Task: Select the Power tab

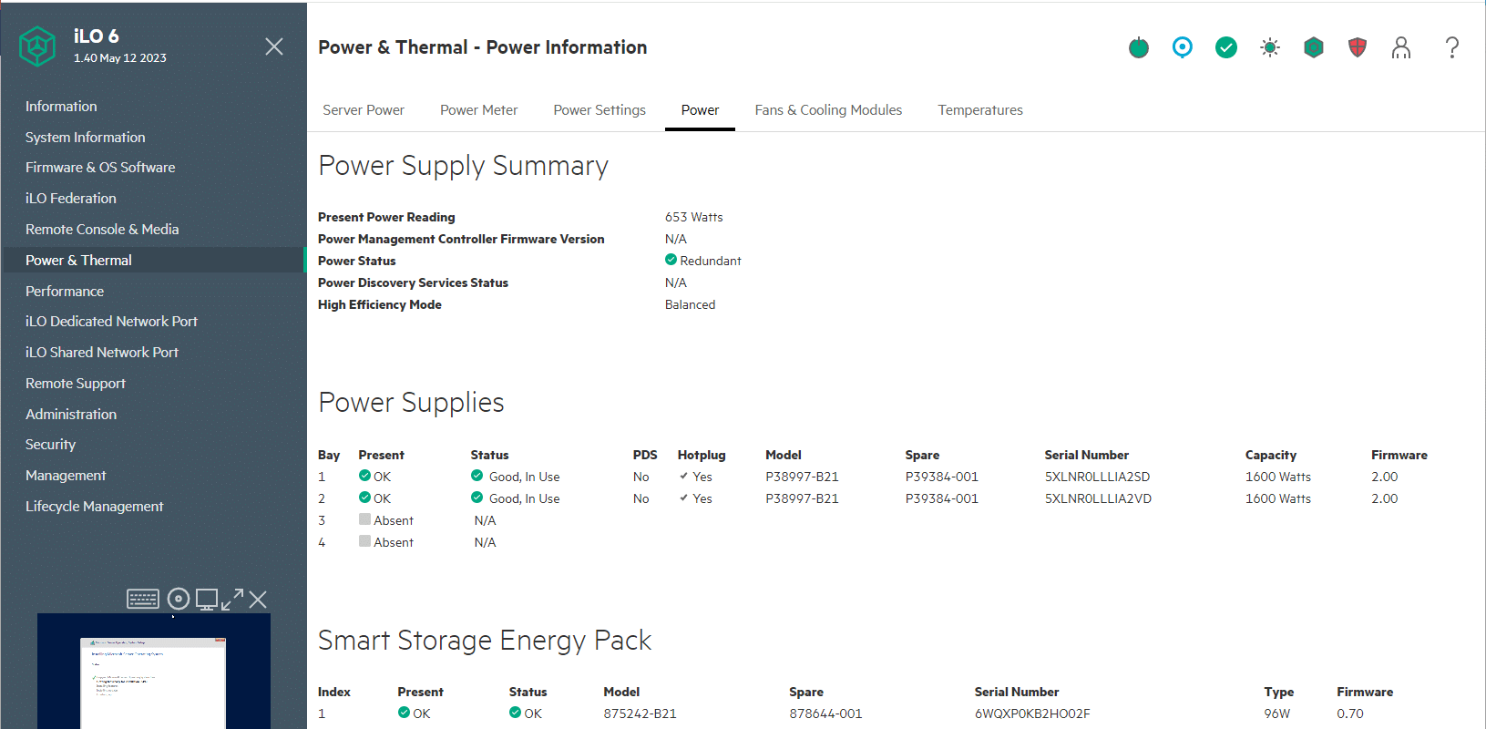Action: [700, 110]
